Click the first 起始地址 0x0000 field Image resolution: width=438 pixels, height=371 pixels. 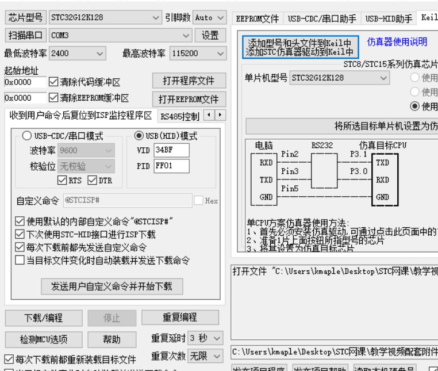[25, 82]
